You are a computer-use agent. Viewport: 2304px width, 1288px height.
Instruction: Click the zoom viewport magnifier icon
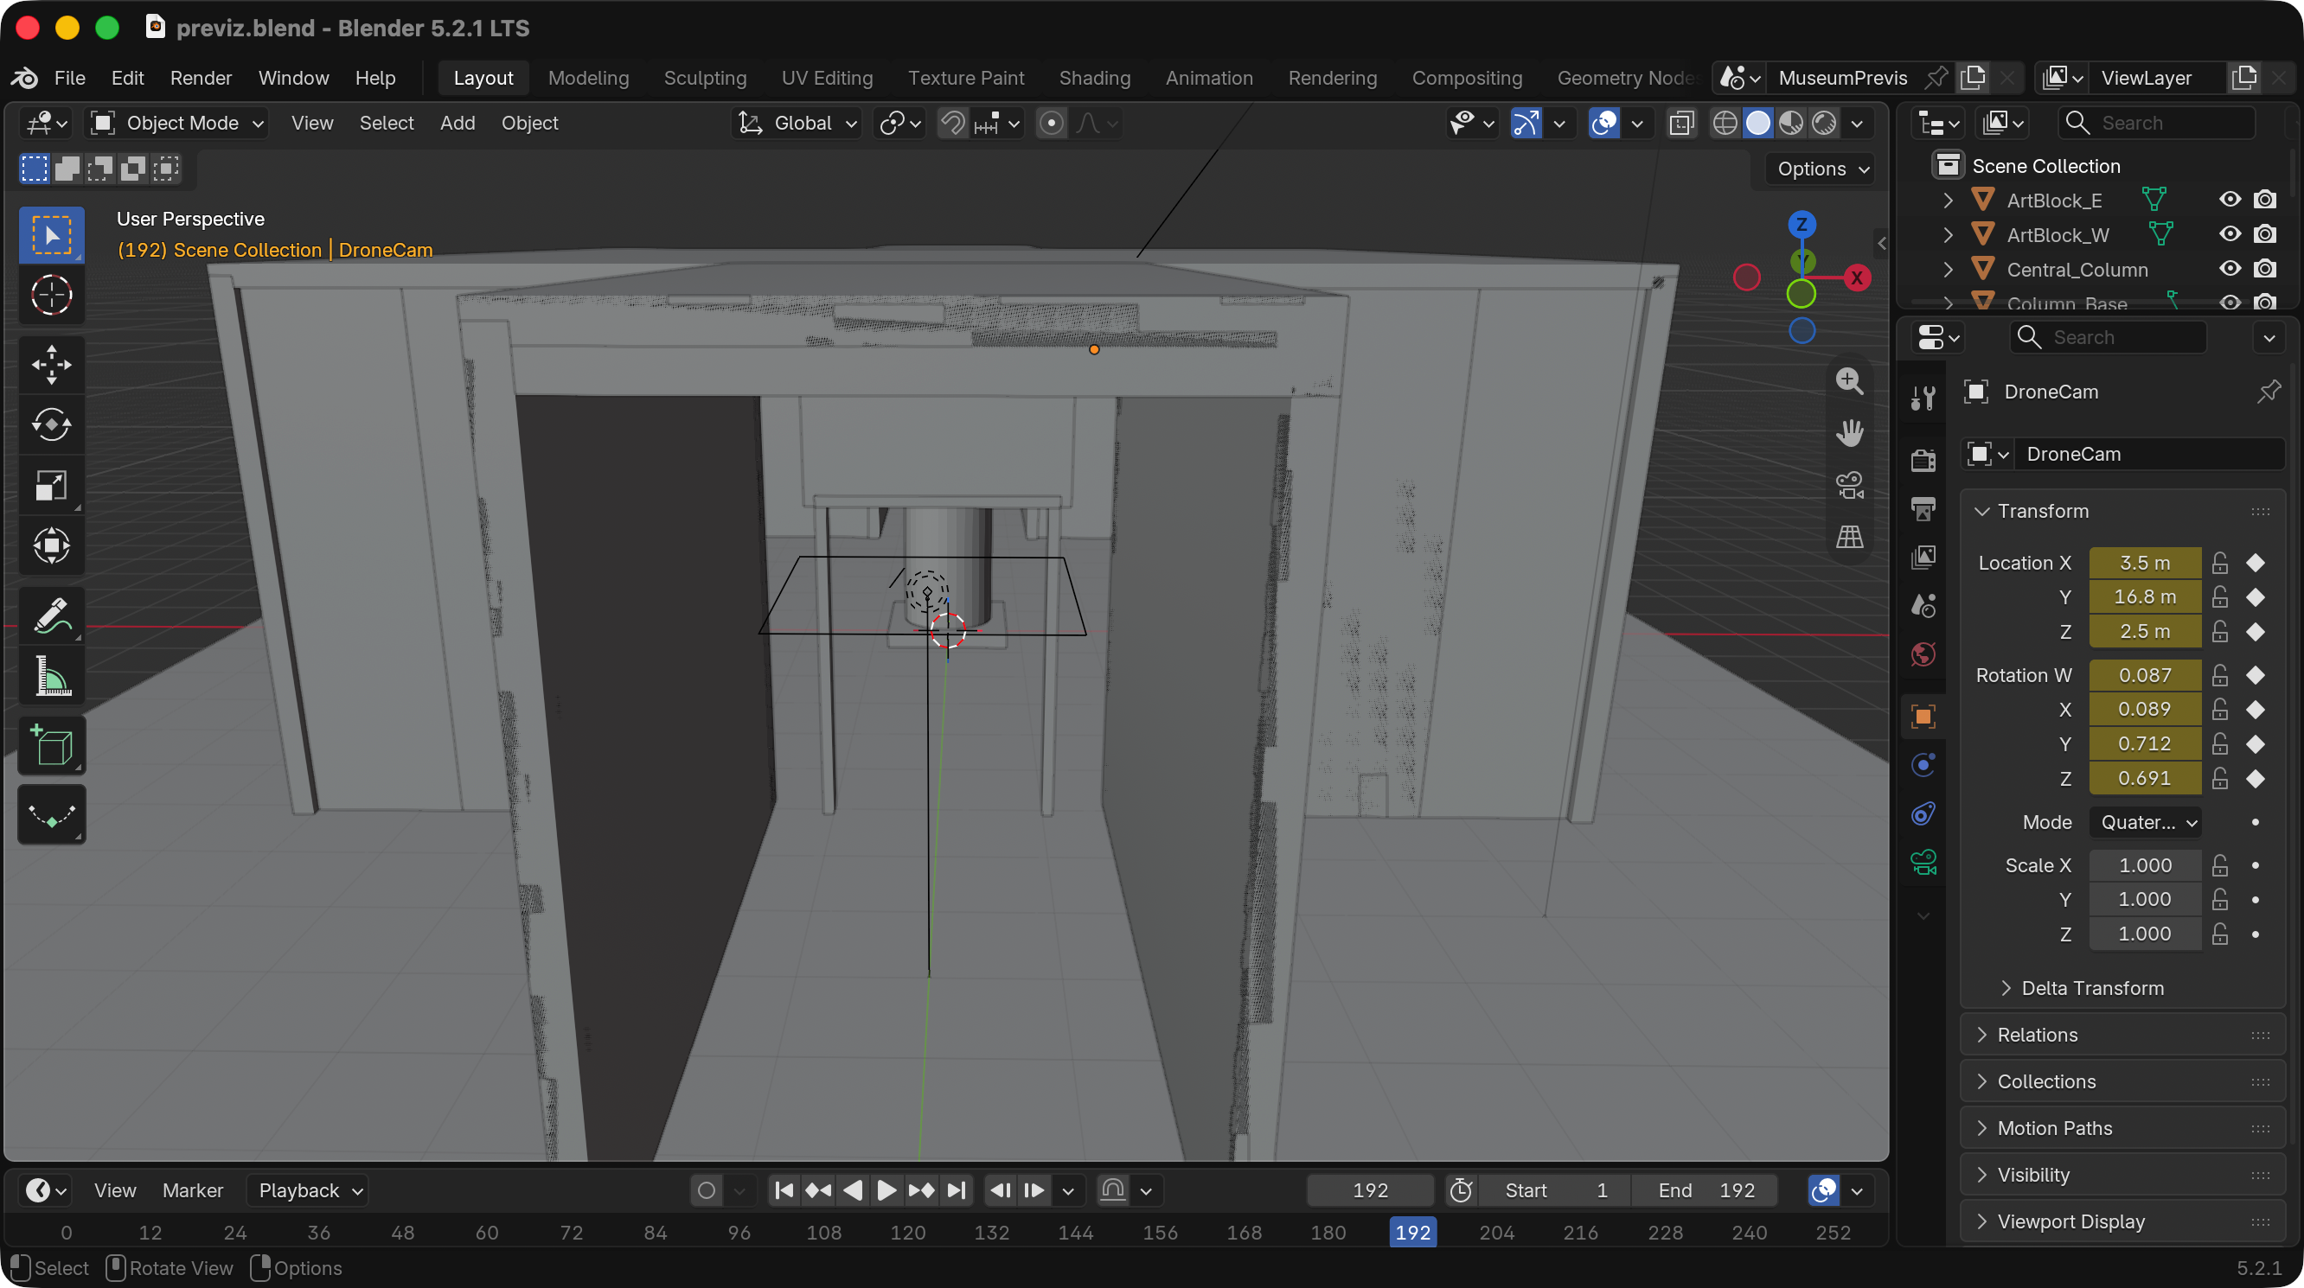(x=1849, y=380)
